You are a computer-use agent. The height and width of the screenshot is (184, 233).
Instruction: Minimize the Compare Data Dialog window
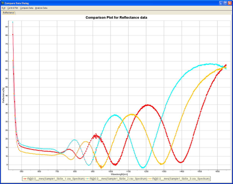coord(221,3)
